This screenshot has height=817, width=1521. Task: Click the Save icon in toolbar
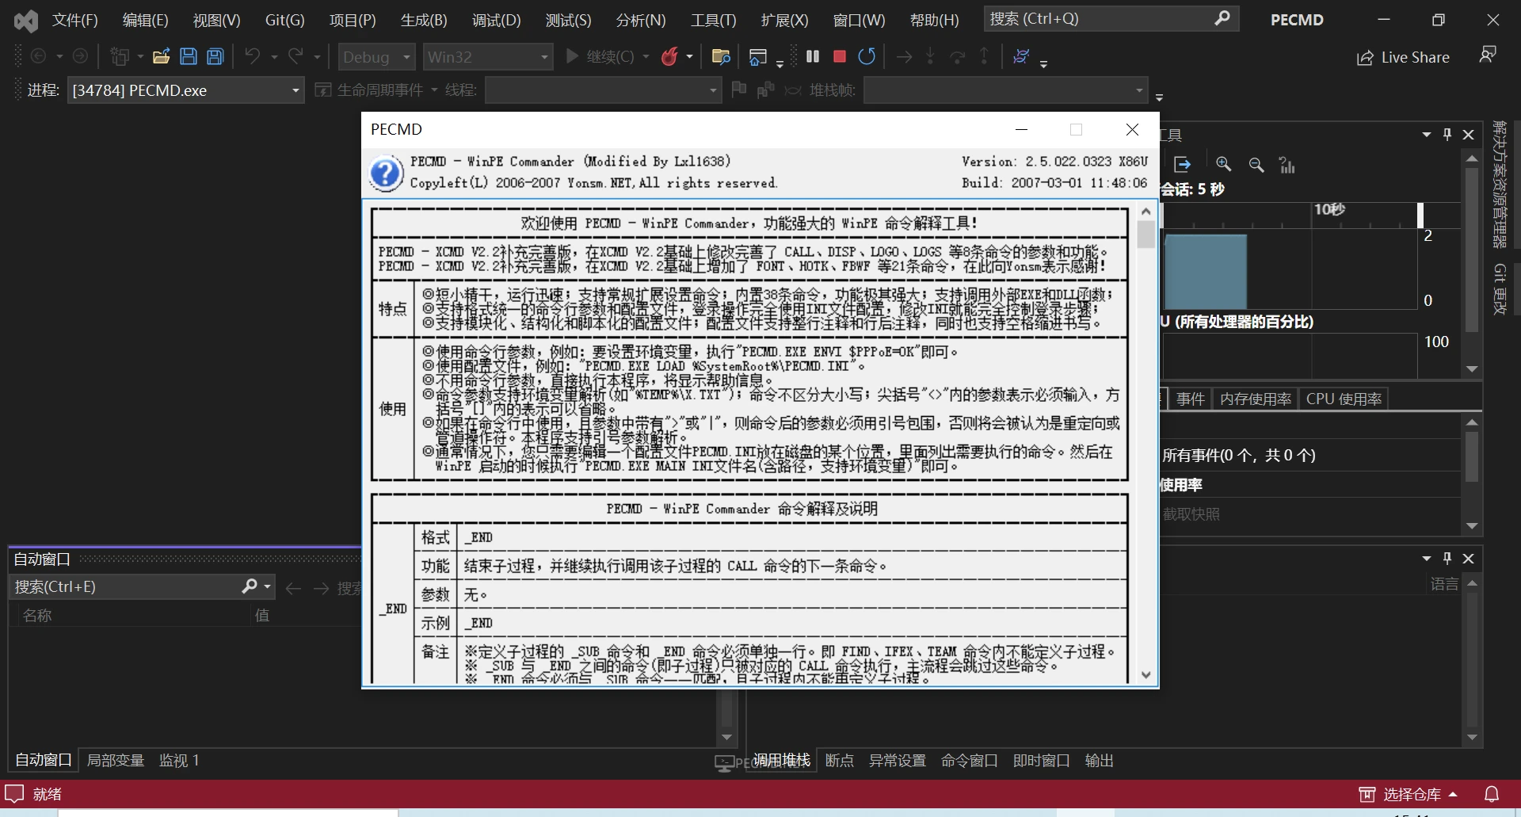(x=189, y=56)
